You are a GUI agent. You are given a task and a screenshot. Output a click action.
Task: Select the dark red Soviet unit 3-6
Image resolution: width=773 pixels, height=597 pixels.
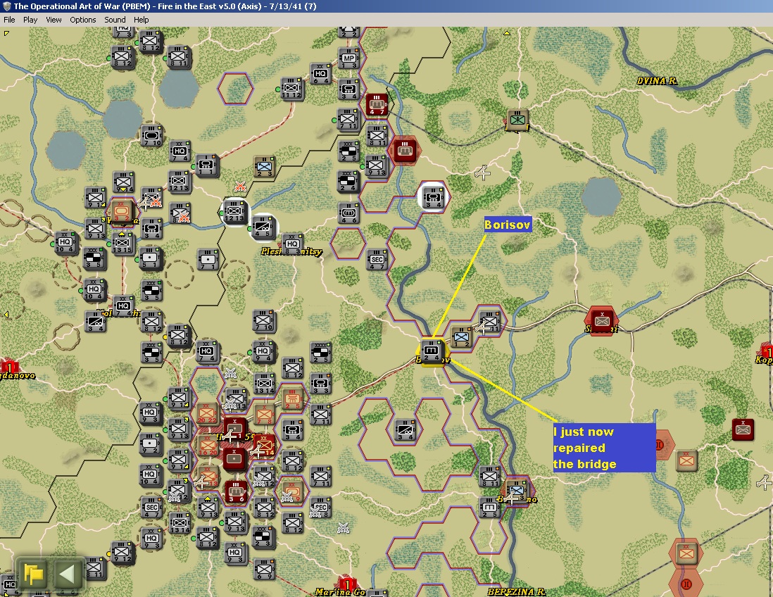(x=236, y=492)
